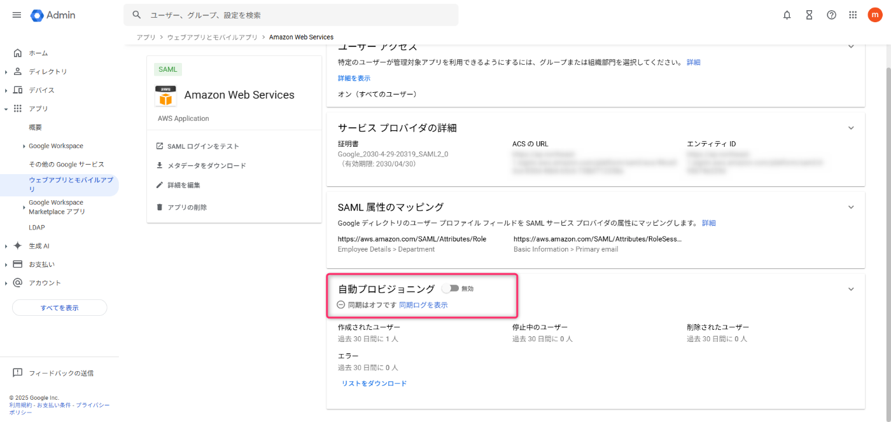
Task: Click メタデータをダウンロード label
Action: click(207, 165)
